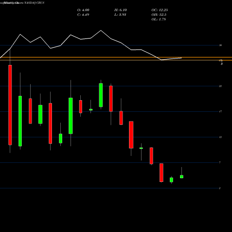Click the 30 indicator axis label
The height and width of the screenshot is (232, 232).
tap(220, 45)
